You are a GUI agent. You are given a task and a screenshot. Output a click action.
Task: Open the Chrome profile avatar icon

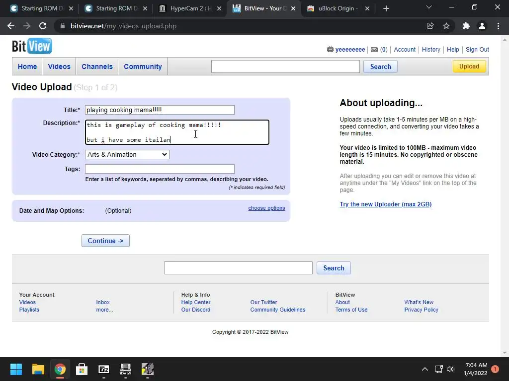click(x=482, y=26)
